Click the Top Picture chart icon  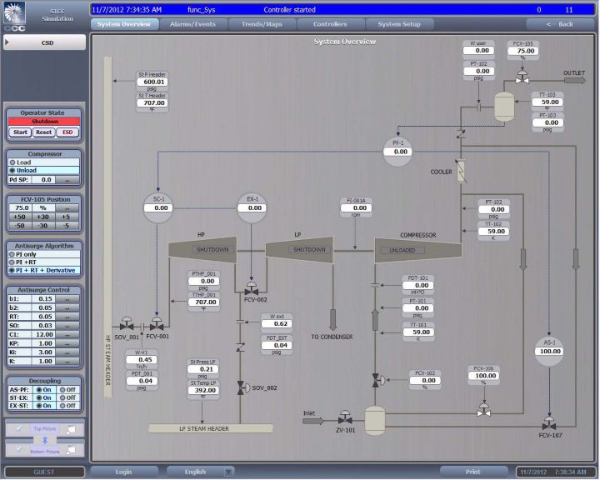(18, 429)
